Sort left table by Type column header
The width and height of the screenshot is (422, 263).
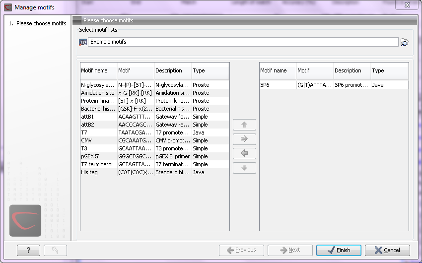pos(210,70)
